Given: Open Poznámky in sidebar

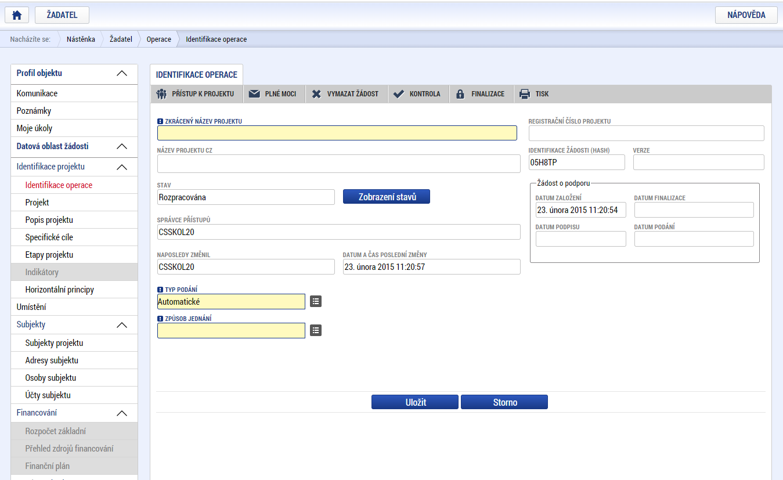Looking at the screenshot, I should (74, 111).
